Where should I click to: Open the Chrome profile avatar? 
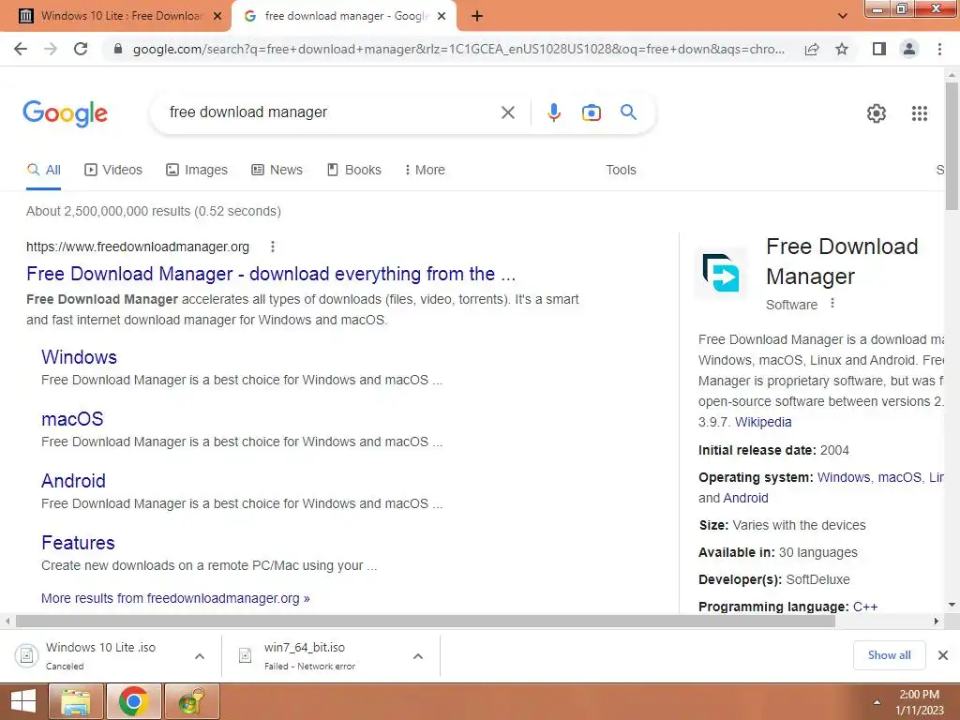tap(909, 49)
